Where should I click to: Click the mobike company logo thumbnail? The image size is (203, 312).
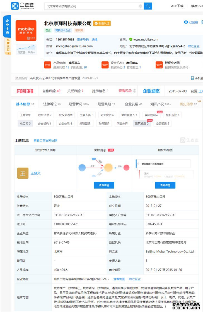[26, 31]
